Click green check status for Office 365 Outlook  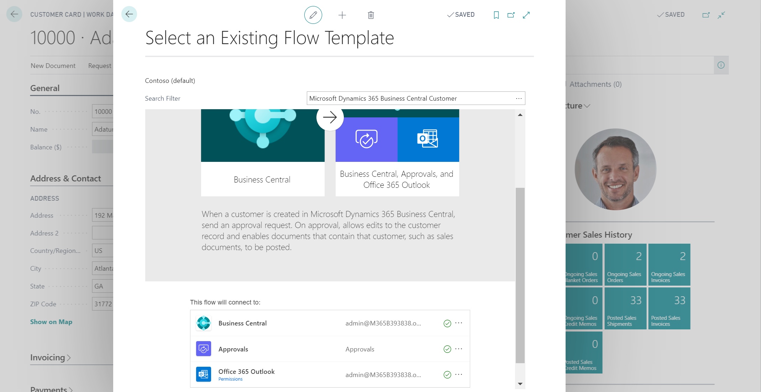[x=447, y=375]
